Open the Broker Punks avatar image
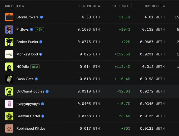Viewport: 179px width, 136px height. coord(9,42)
